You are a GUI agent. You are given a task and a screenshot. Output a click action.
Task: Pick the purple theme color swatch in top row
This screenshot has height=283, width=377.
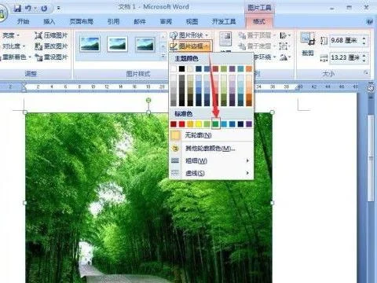point(232,68)
